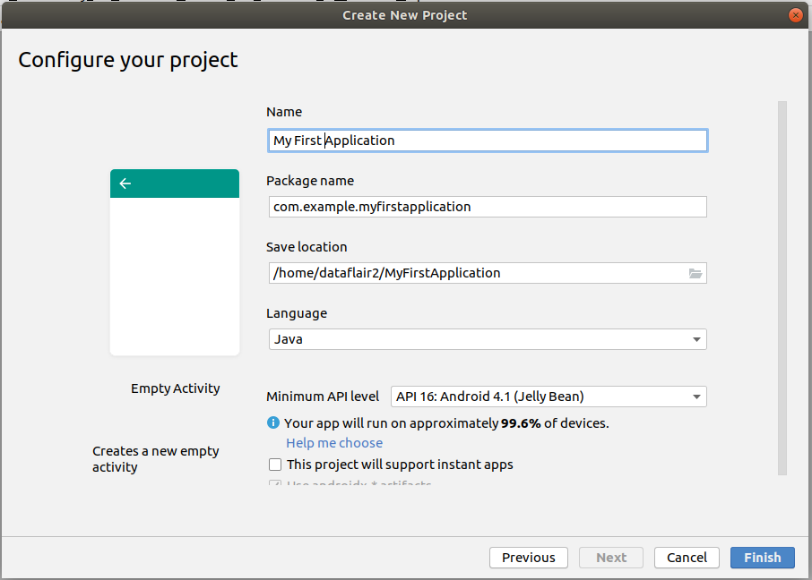Enable 'This project will support instant apps'
The width and height of the screenshot is (812, 580).
point(276,465)
